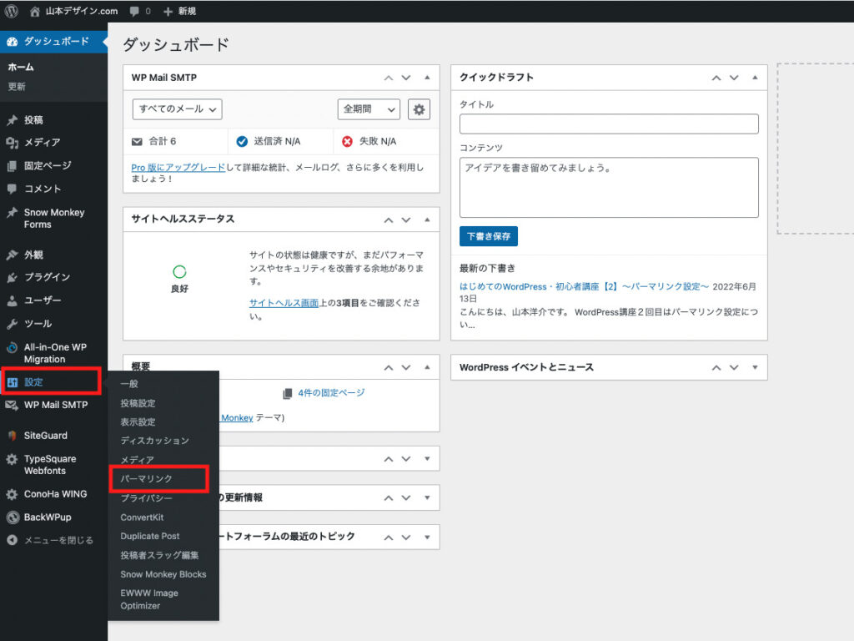Click the コメント speech bubble icon
The image size is (854, 641).
[x=12, y=189]
